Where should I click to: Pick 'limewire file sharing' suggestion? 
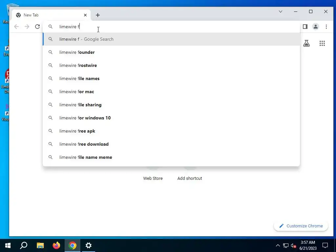(x=171, y=105)
